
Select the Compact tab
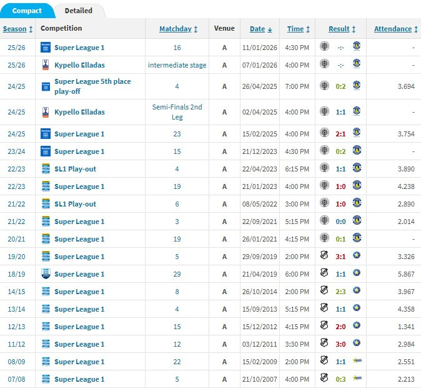pyautogui.click(x=27, y=10)
